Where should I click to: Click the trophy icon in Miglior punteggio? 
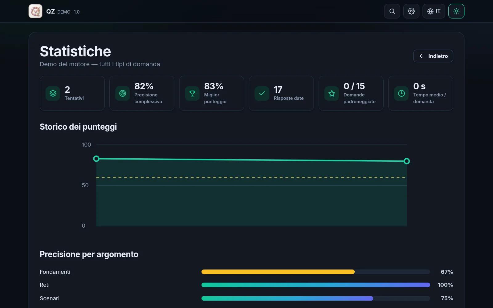coord(192,93)
